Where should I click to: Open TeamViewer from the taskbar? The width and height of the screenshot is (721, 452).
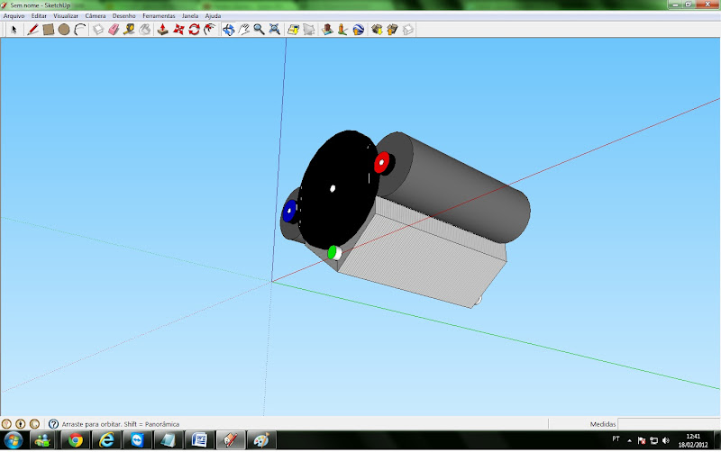click(138, 440)
